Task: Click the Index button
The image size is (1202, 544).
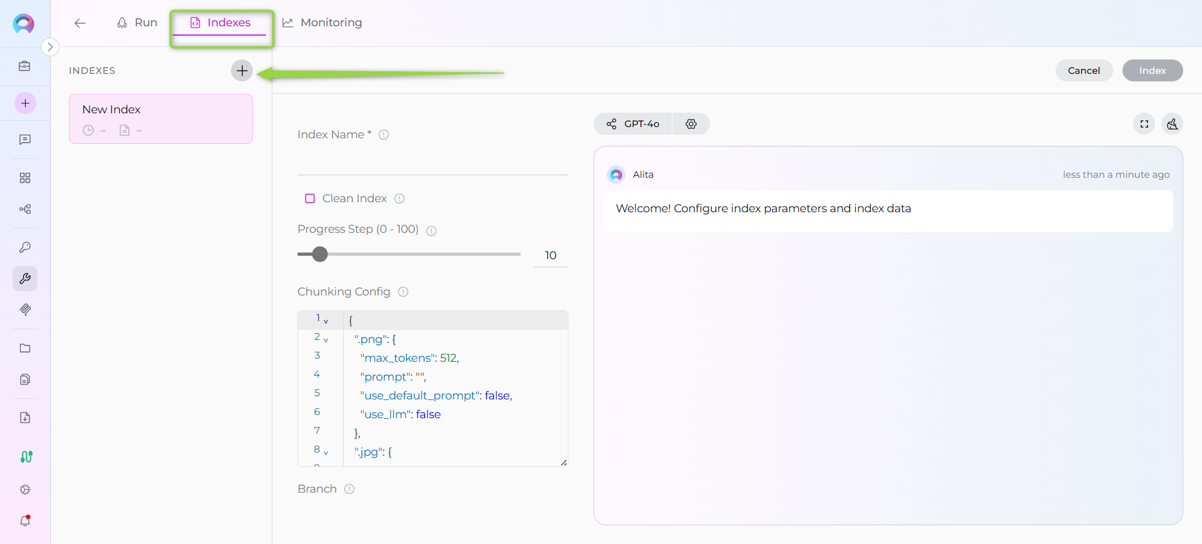Action: [x=1152, y=71]
